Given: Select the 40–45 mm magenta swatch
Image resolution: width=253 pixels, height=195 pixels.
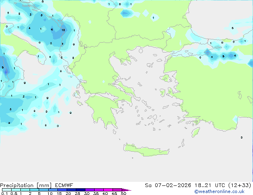Looking at the screenshot, I should click(108, 190).
